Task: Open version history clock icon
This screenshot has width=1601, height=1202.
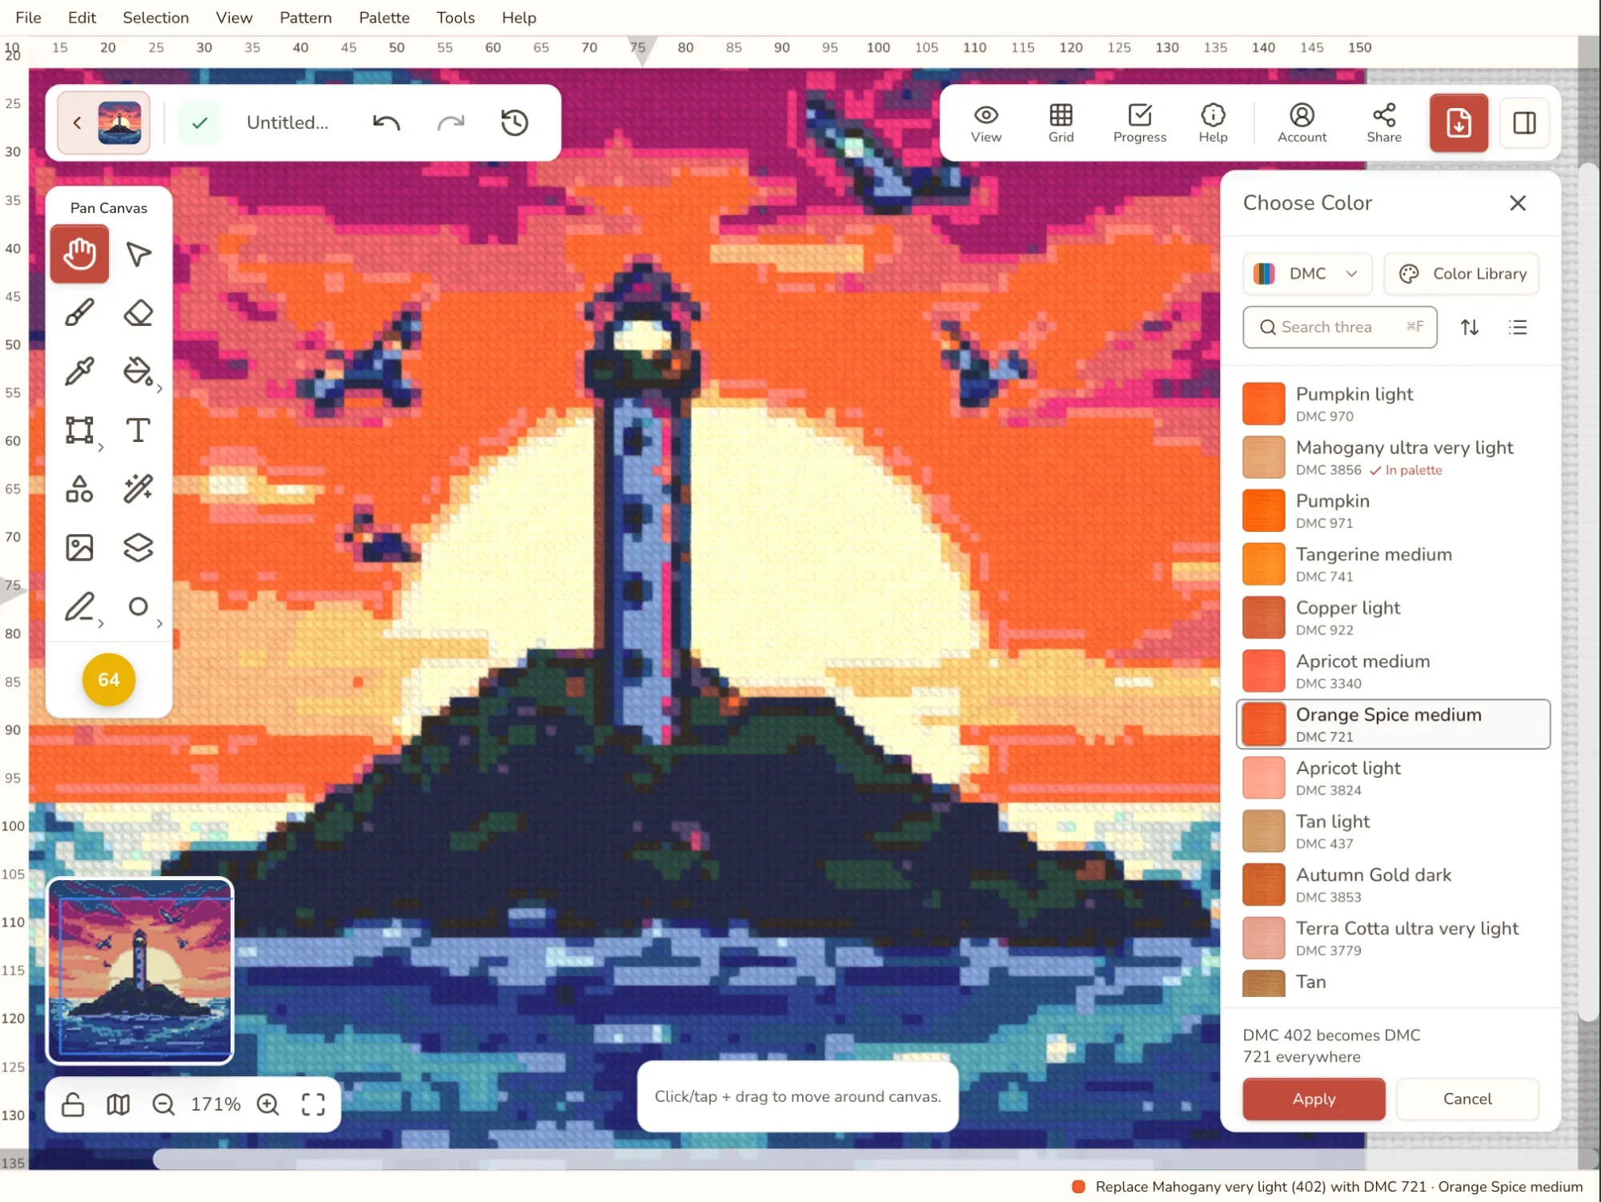Action: (x=514, y=123)
